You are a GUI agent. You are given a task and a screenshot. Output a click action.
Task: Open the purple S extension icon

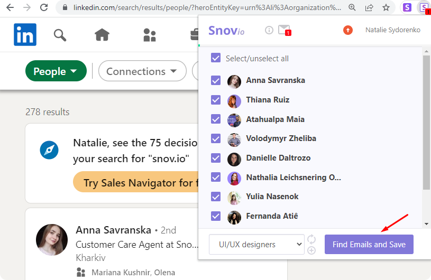(x=407, y=7)
